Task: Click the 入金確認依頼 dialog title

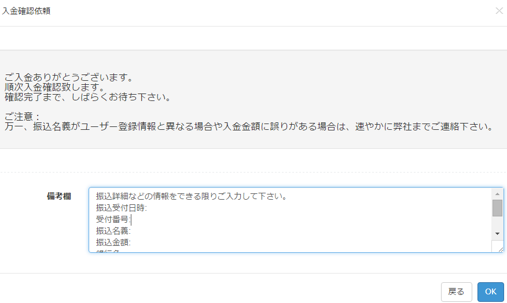Action: click(x=26, y=11)
